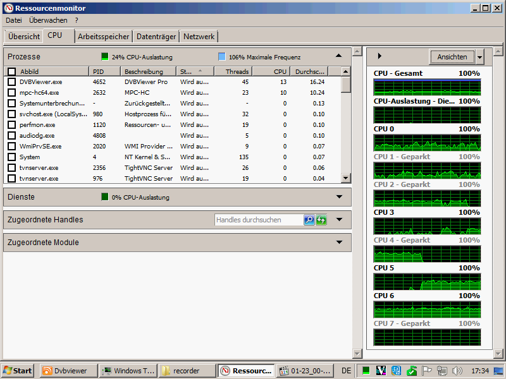
Task: Open the Windows Start button
Action: [18, 371]
